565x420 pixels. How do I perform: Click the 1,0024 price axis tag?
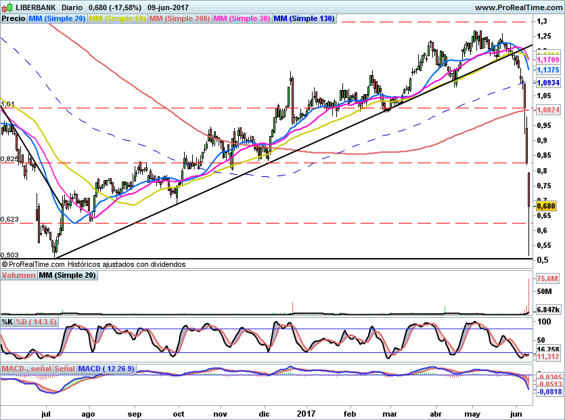tap(547, 109)
